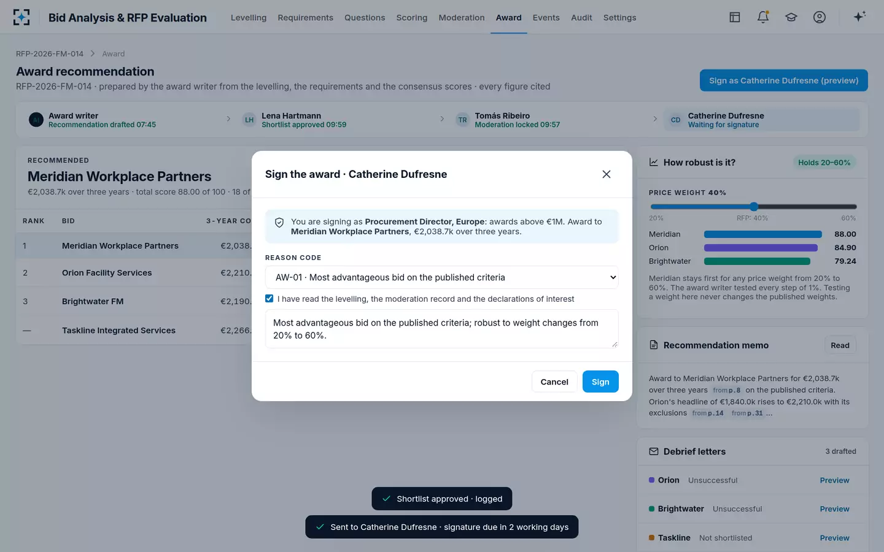
Task: Click the envelope icon beside Debrief letters
Action: 654,451
